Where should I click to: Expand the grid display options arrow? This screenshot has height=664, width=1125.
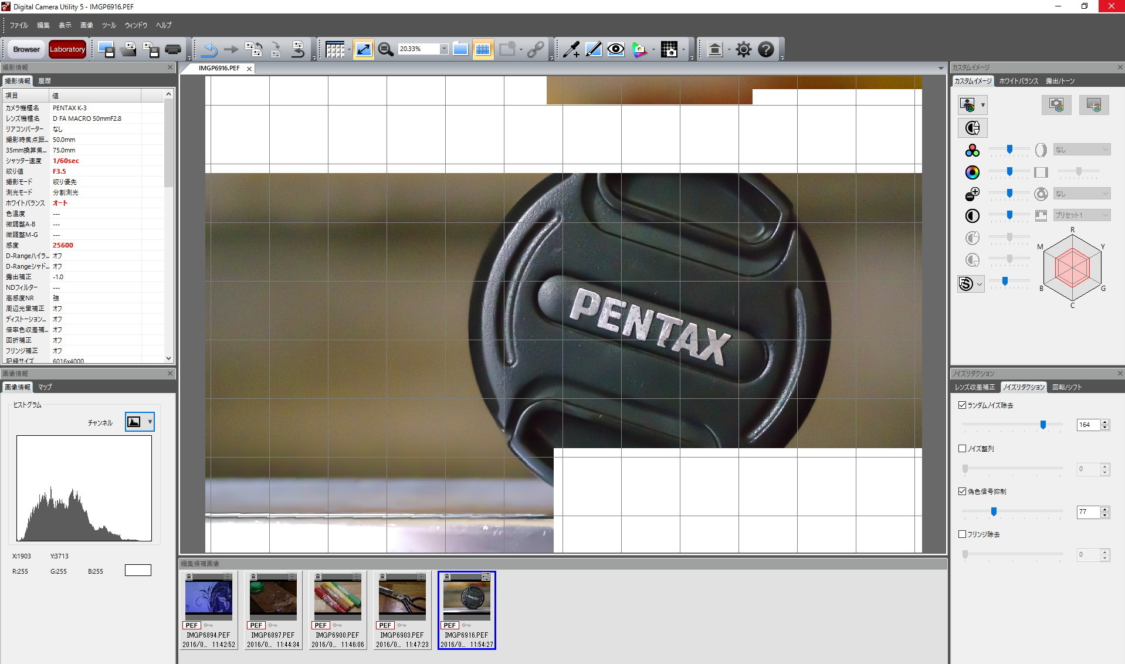(x=349, y=50)
